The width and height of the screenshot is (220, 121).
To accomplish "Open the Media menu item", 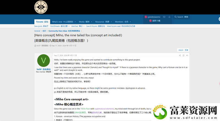I will tap(84, 22).
